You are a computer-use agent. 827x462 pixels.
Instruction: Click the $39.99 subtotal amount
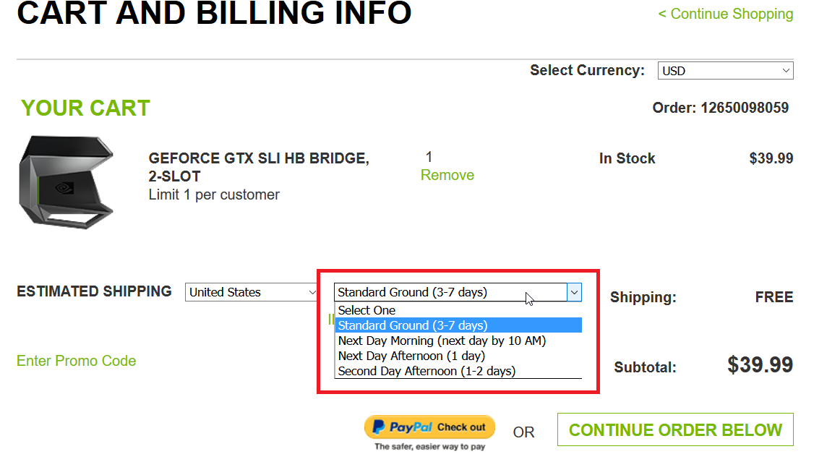coord(760,364)
